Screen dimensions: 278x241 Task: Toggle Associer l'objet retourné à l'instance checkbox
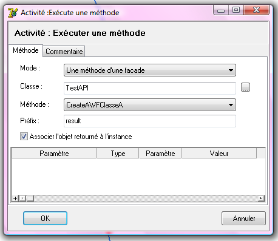24,137
